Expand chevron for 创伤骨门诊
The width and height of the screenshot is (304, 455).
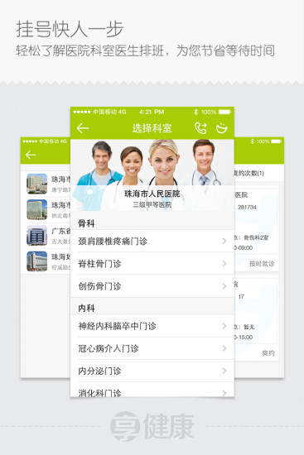pos(224,286)
